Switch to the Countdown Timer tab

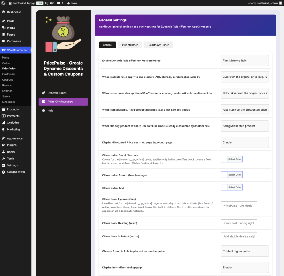[158, 45]
